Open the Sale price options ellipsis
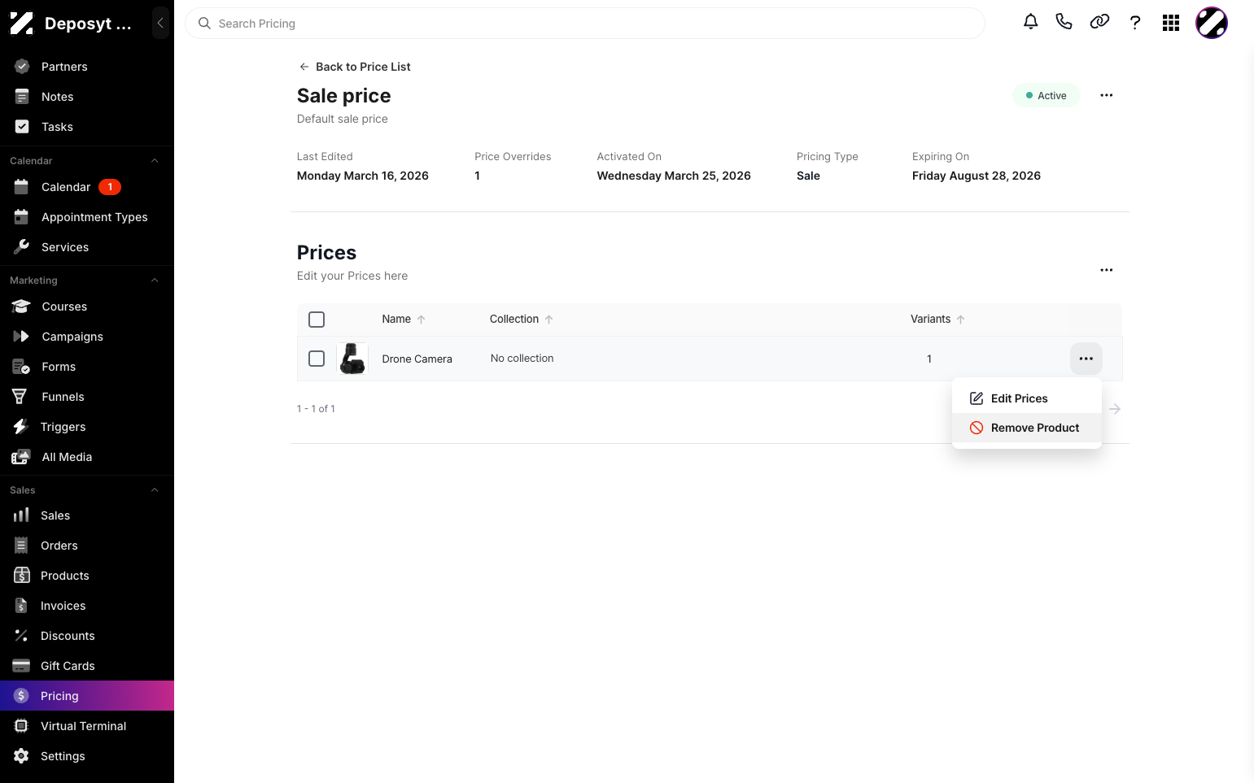This screenshot has height=783, width=1254. pos(1106,95)
